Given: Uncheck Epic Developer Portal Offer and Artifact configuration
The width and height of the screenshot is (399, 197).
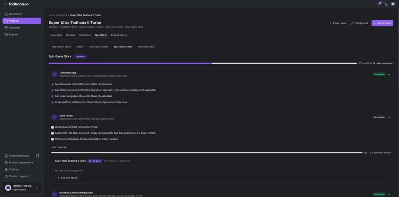Looking at the screenshot, I should click(x=53, y=84).
